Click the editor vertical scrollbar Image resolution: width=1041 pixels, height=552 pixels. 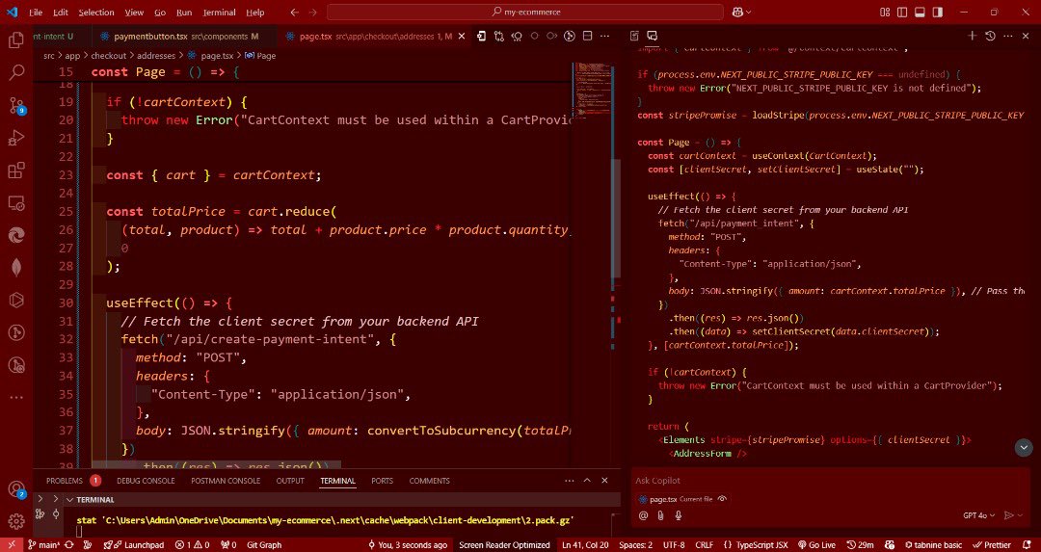615,220
